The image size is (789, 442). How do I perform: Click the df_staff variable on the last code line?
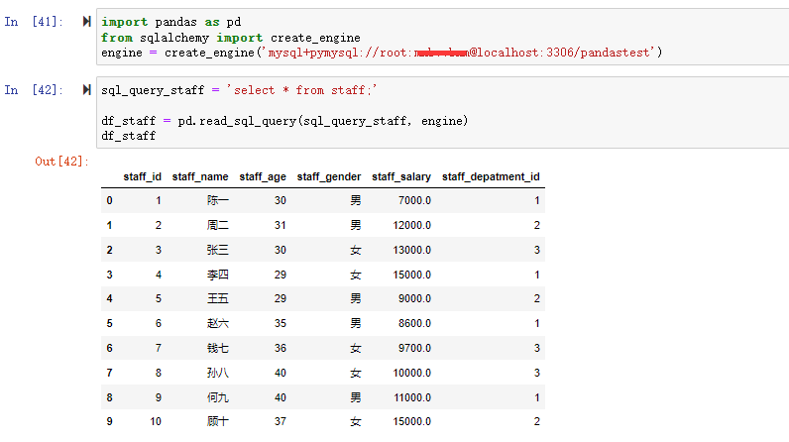(x=128, y=136)
